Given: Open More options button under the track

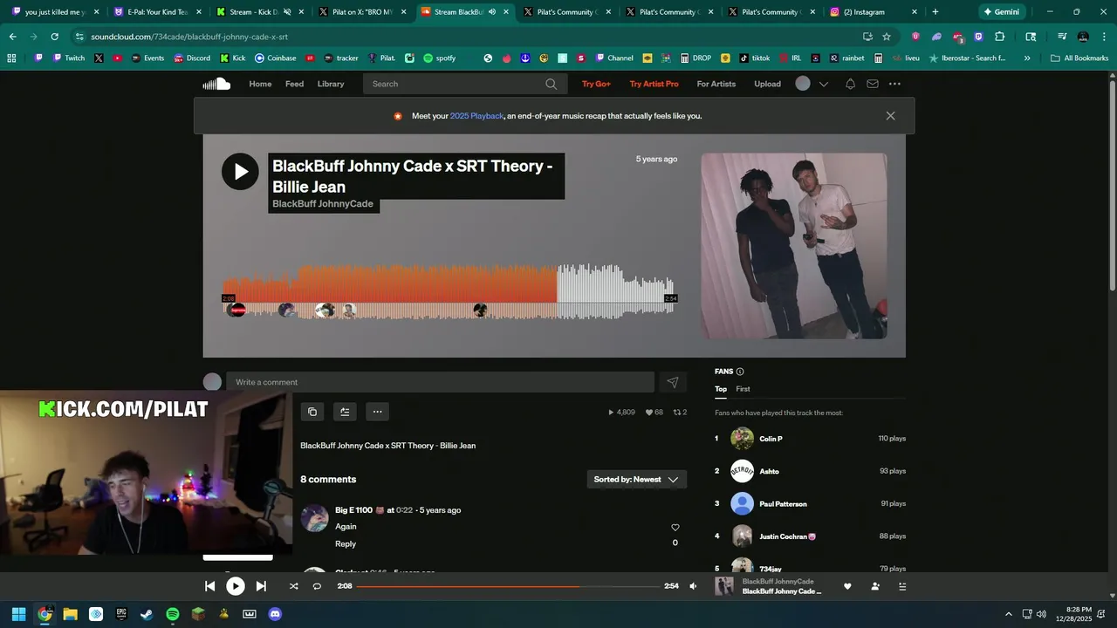Looking at the screenshot, I should click(377, 412).
